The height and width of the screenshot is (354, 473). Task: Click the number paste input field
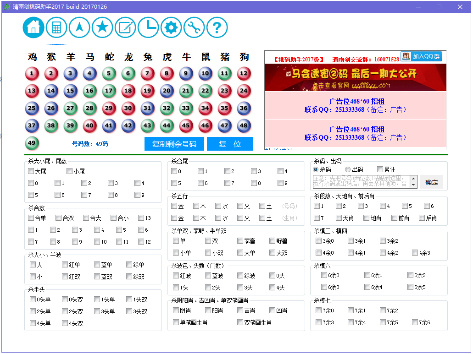pos(362,182)
